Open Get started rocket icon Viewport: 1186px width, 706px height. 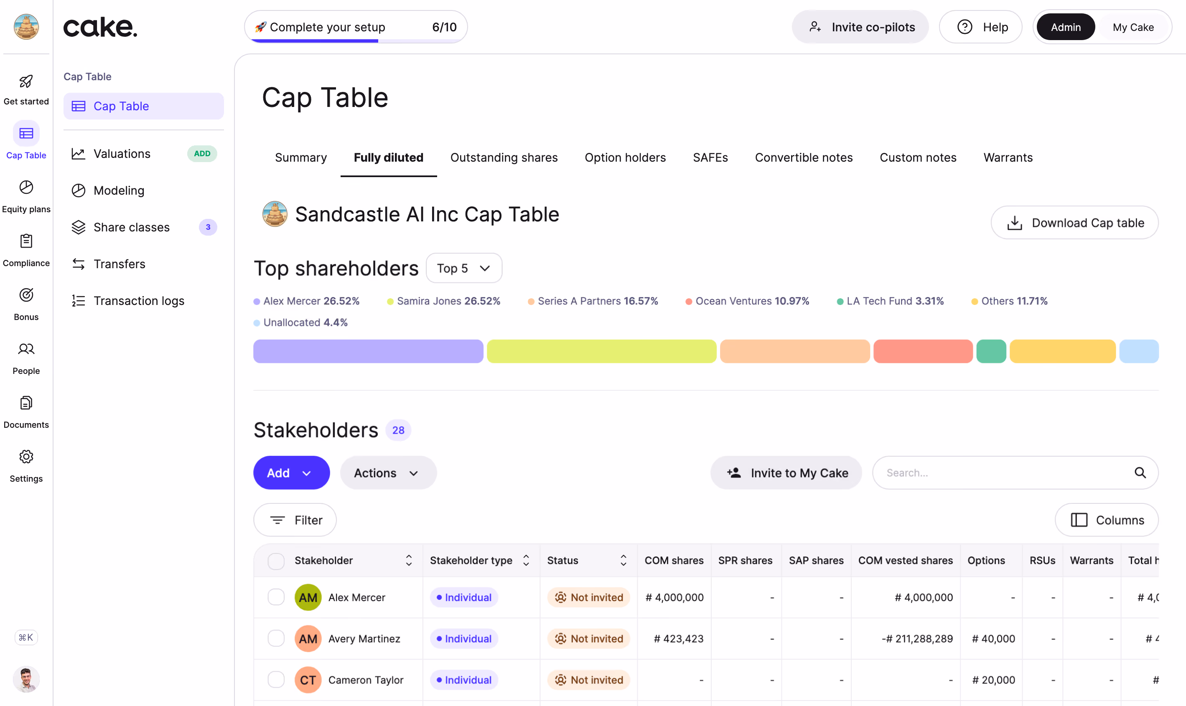[x=26, y=81]
